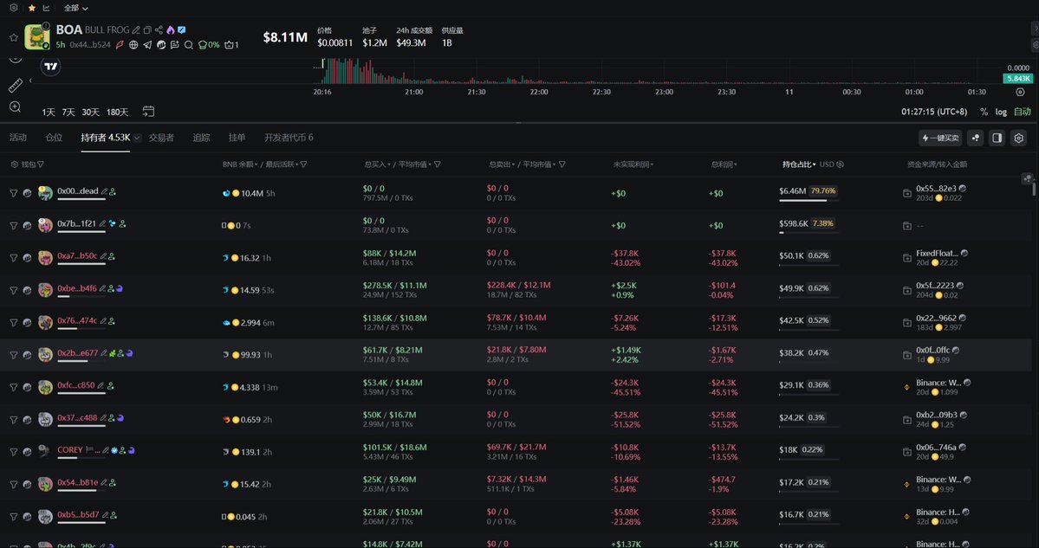Screen dimensions: 1039x548
Task: Switch to the 交易者 tab
Action: coord(161,138)
